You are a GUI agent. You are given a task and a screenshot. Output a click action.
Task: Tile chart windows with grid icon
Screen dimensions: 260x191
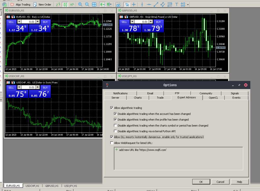pyautogui.click(x=94, y=5)
